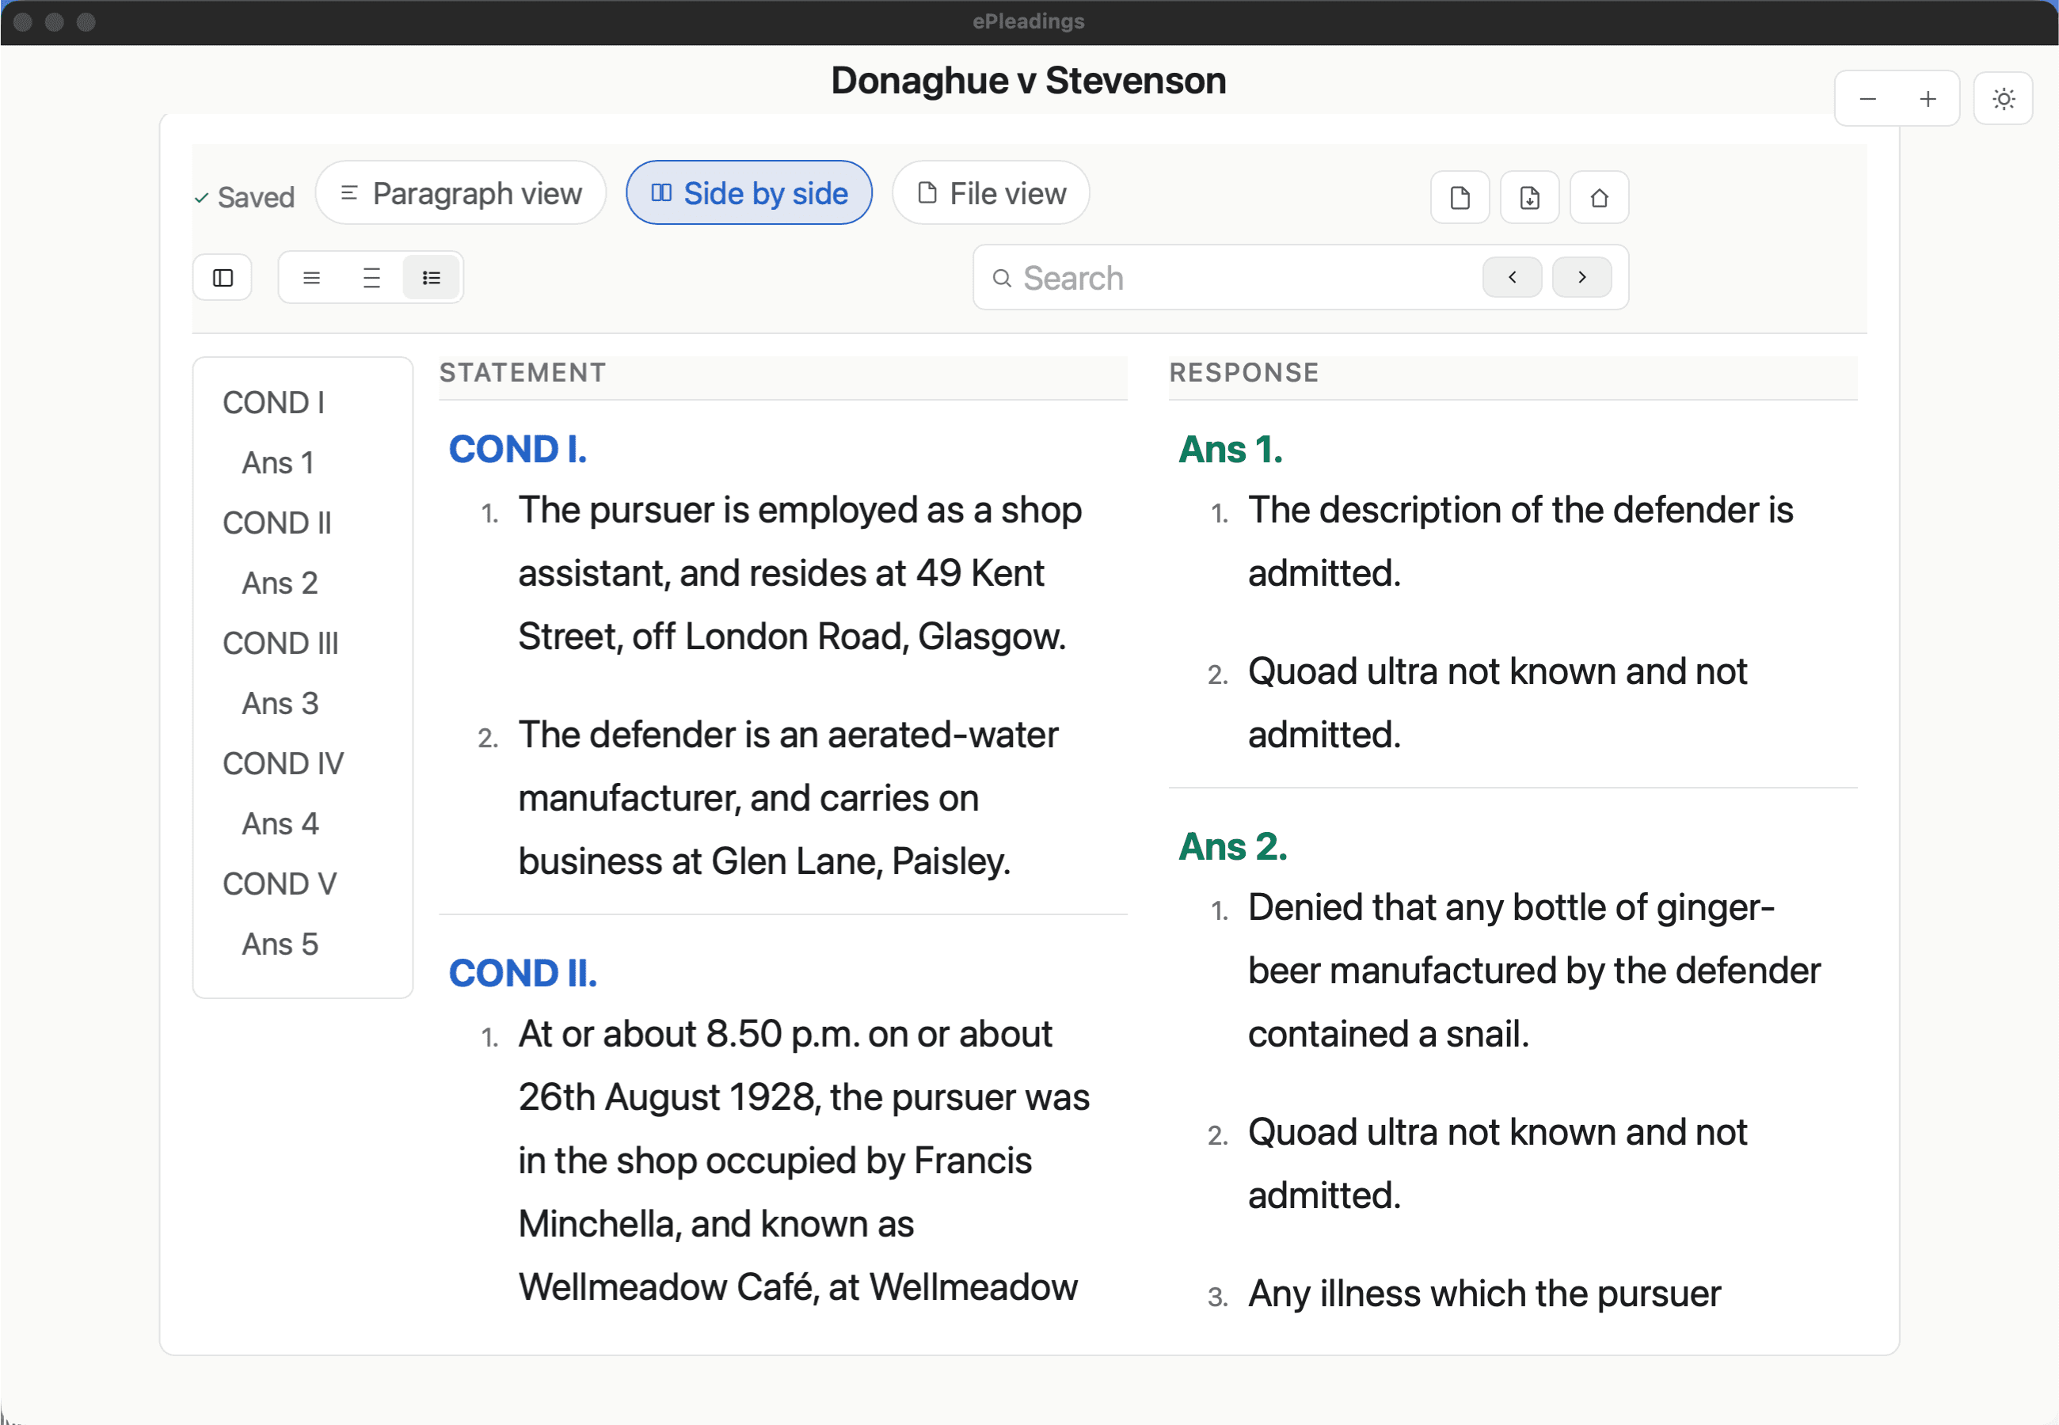Jump to Ans 3 in outline
This screenshot has width=2059, height=1425.
pos(280,704)
